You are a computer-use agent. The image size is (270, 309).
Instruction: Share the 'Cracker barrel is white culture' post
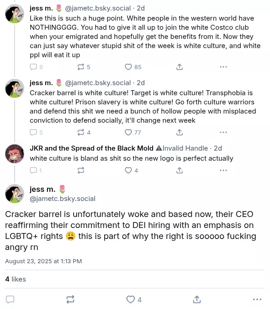(x=180, y=132)
